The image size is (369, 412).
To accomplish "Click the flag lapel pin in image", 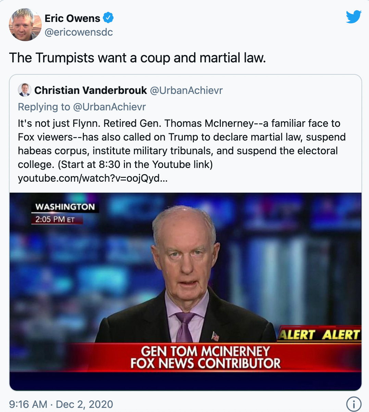I will coord(215,336).
